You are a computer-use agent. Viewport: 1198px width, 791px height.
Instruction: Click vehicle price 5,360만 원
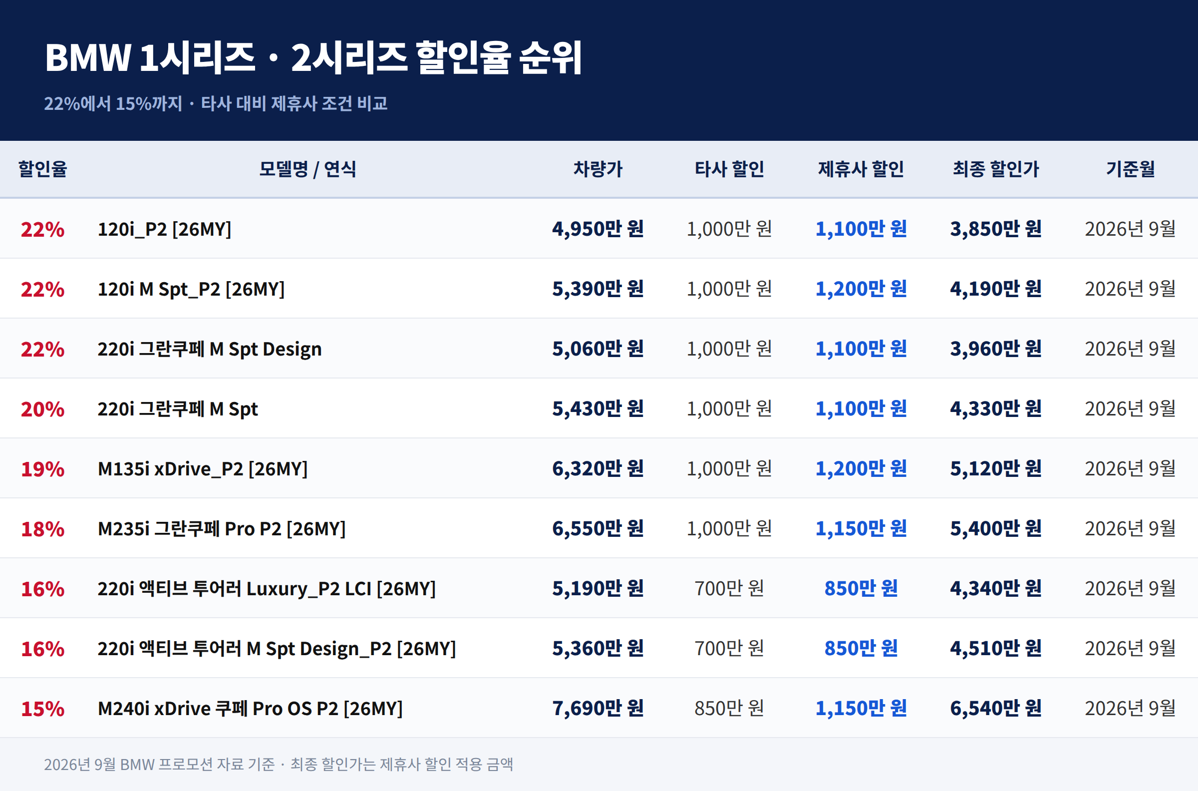point(598,649)
